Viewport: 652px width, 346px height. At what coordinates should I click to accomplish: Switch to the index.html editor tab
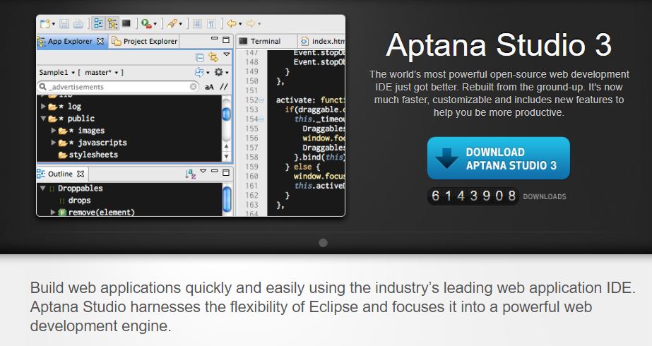pyautogui.click(x=322, y=41)
